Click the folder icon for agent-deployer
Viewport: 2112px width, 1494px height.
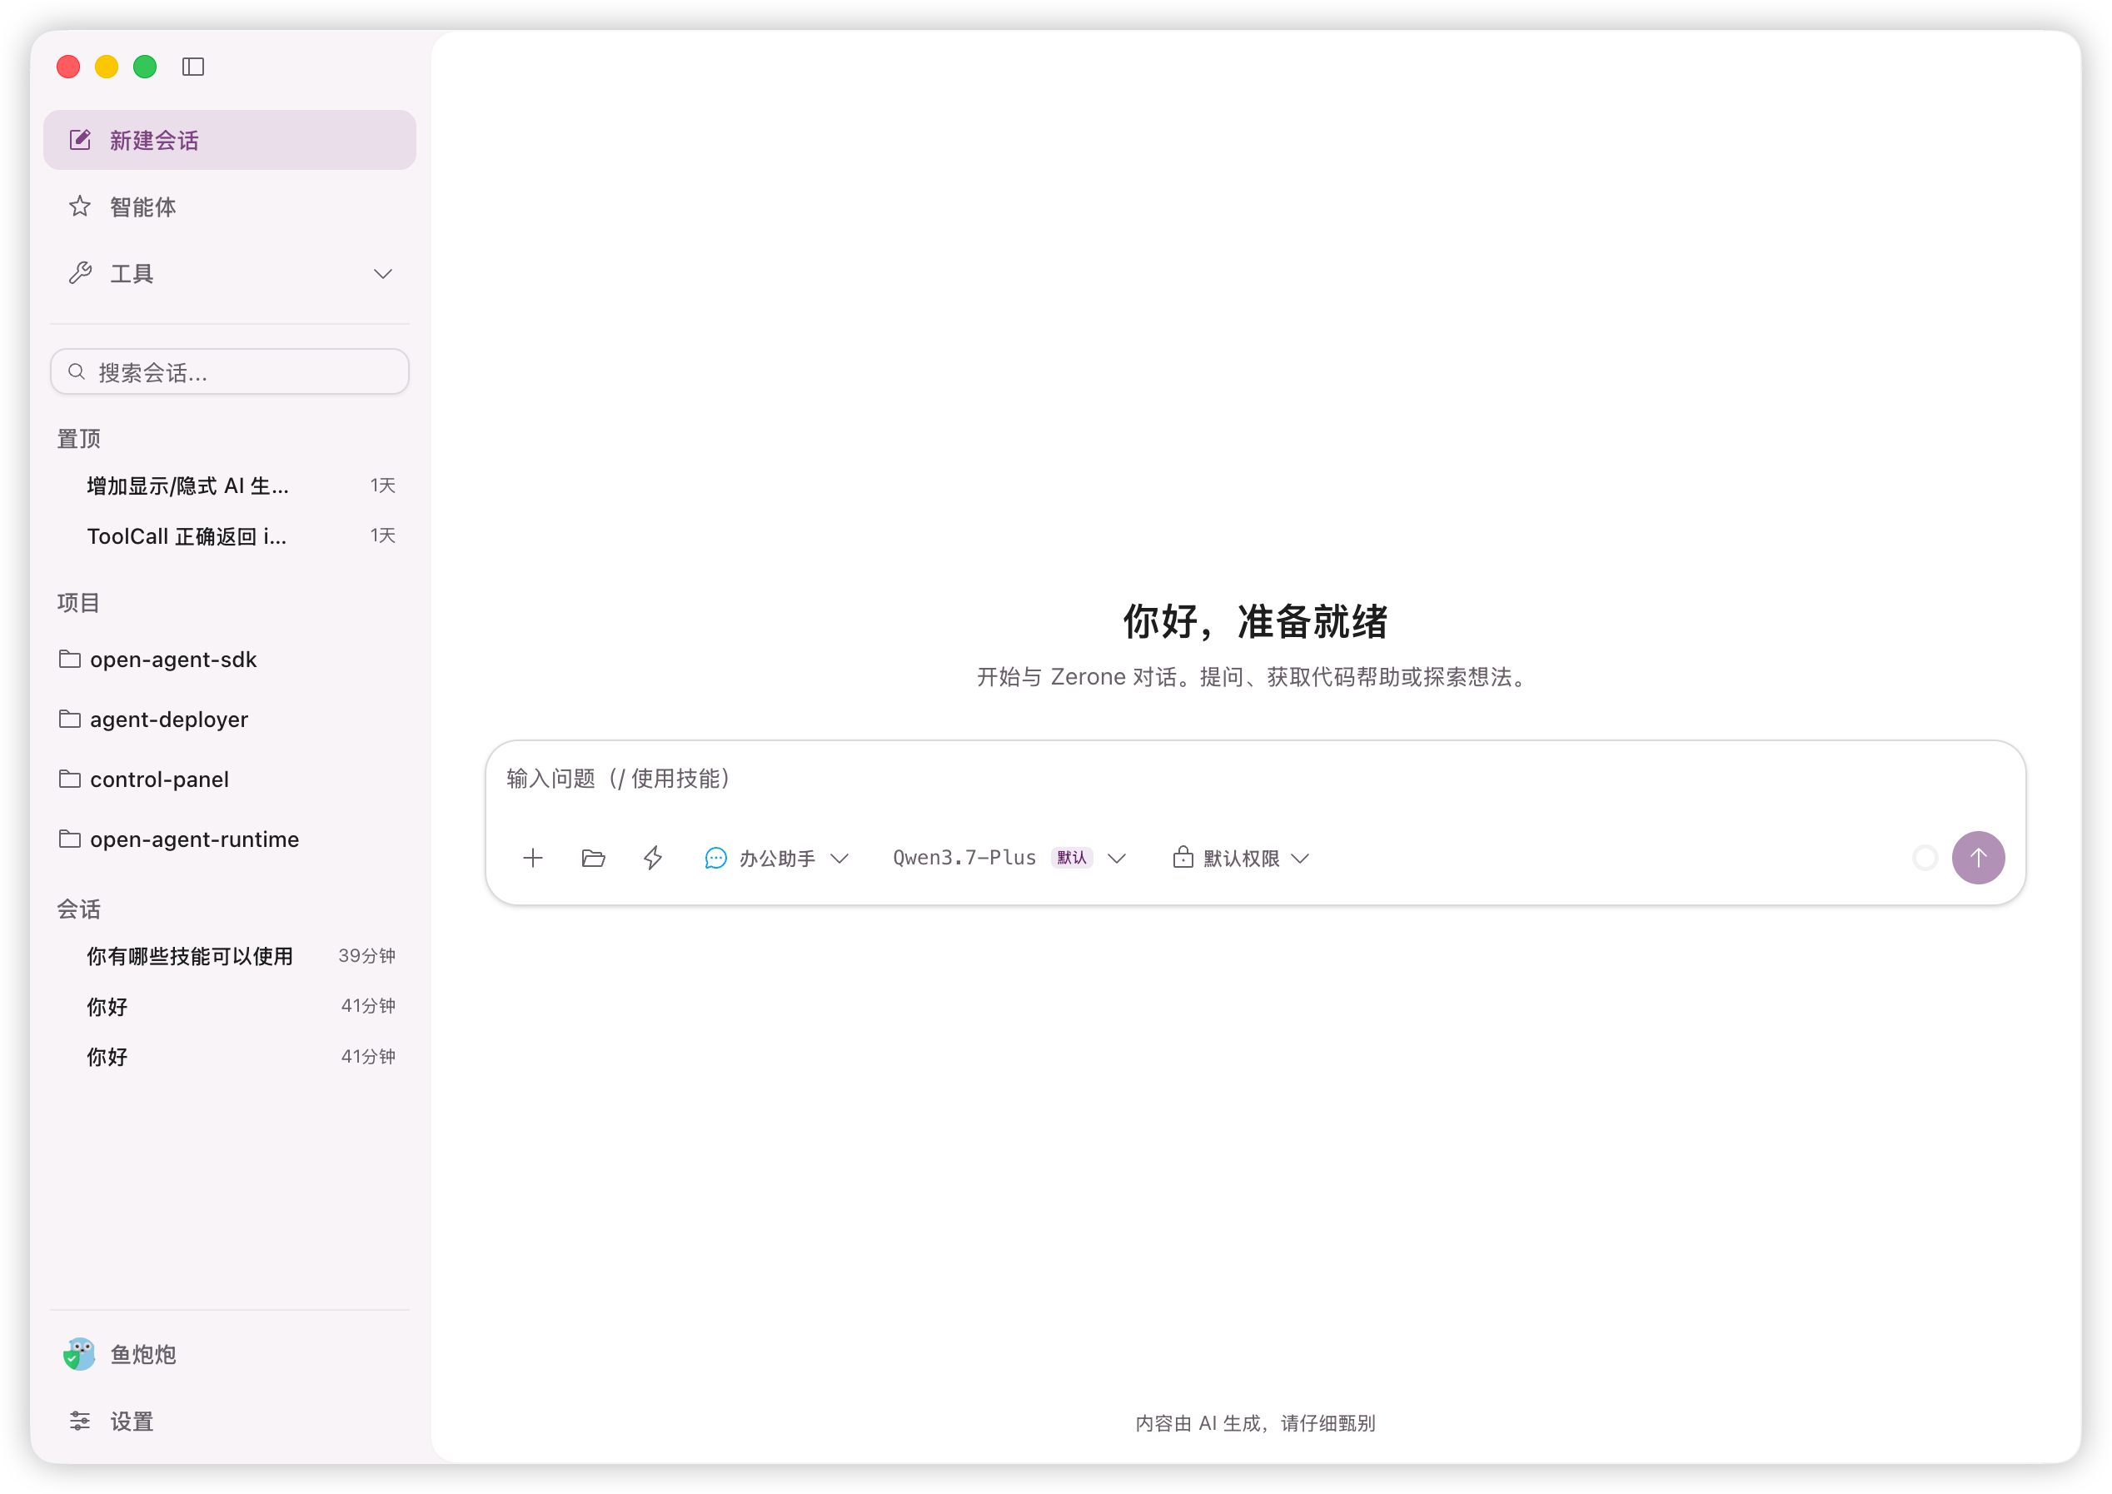(70, 719)
